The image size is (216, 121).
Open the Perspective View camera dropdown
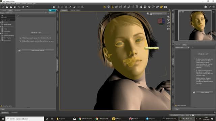coord(158,14)
